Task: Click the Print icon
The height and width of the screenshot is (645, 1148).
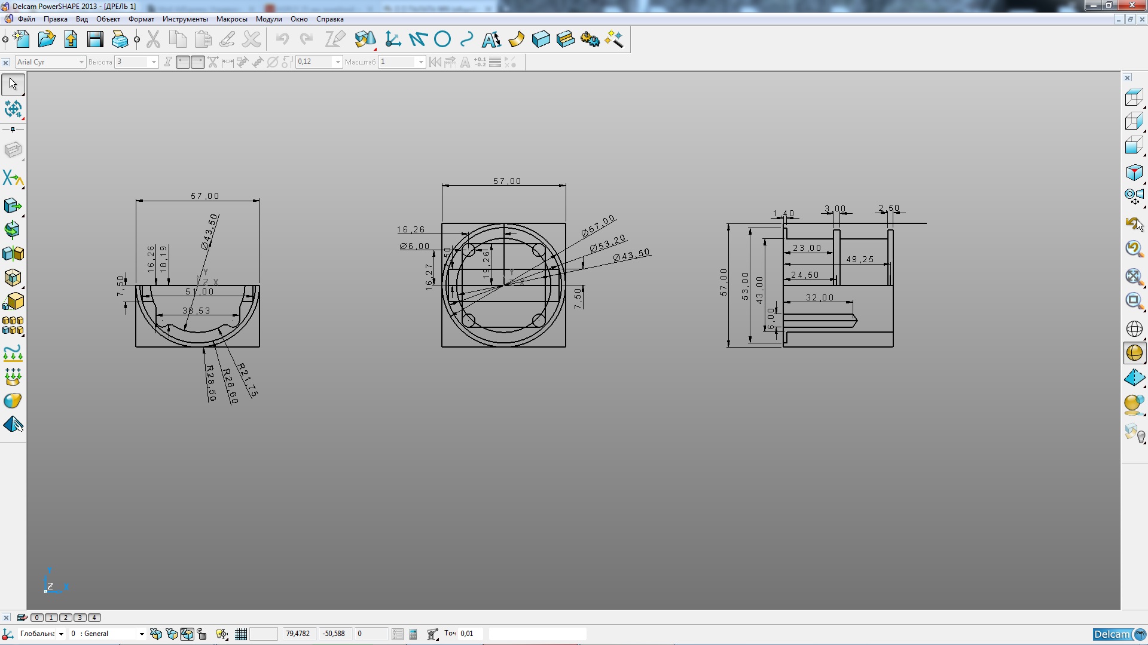Action: tap(120, 39)
